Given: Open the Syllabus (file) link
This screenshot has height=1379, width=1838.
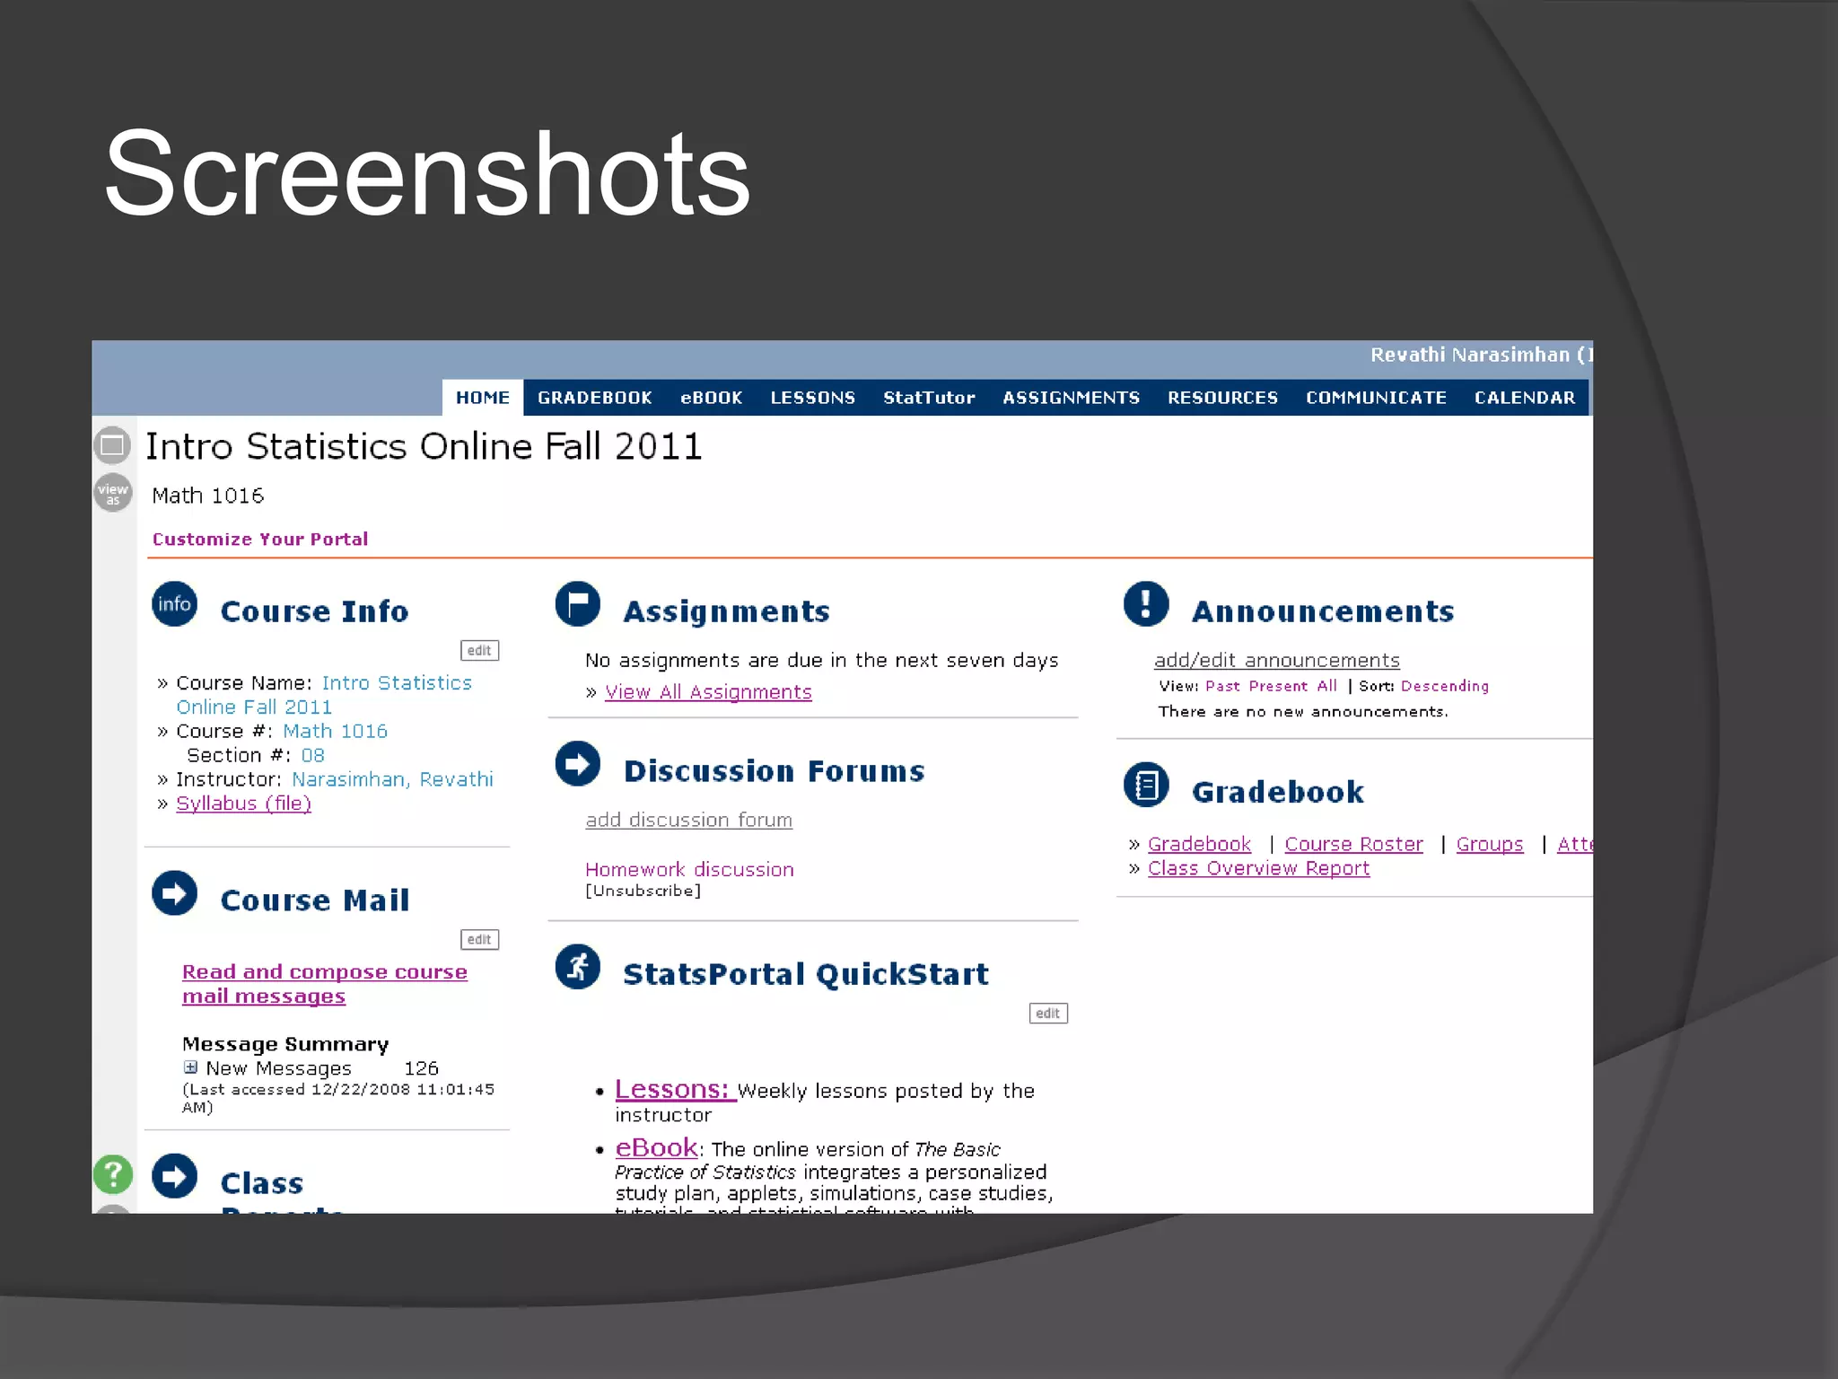Looking at the screenshot, I should pyautogui.click(x=243, y=804).
